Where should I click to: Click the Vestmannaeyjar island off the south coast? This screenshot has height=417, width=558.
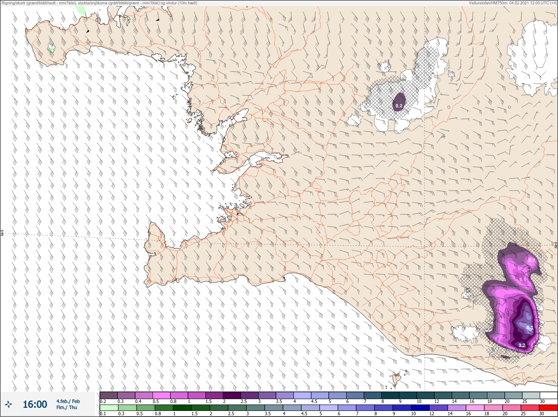(397, 379)
